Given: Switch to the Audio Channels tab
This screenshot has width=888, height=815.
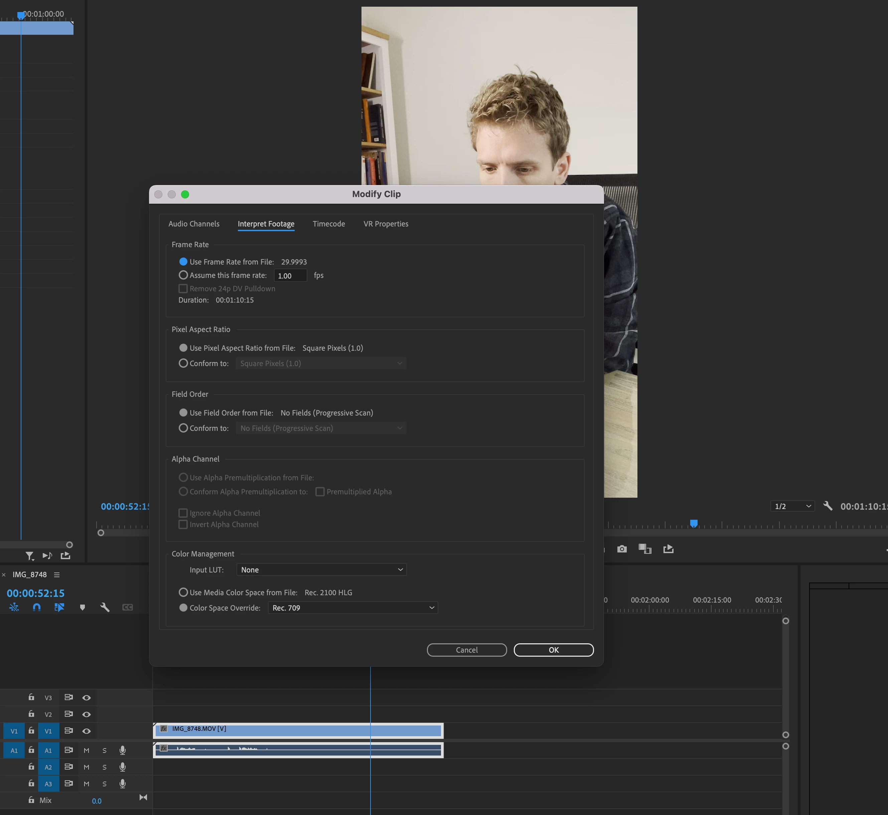Looking at the screenshot, I should click(194, 223).
